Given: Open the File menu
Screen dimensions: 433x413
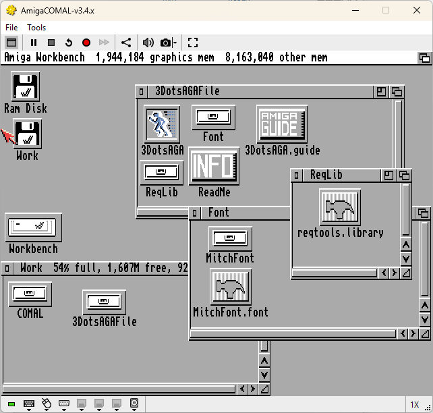Looking at the screenshot, I should [x=11, y=28].
